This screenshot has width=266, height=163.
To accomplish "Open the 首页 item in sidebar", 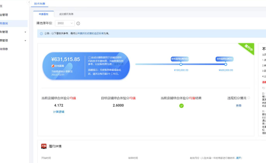I will point(1,6).
